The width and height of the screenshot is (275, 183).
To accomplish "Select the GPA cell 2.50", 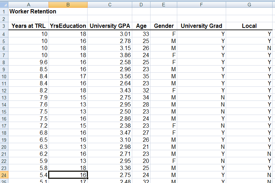I will click(110, 111).
